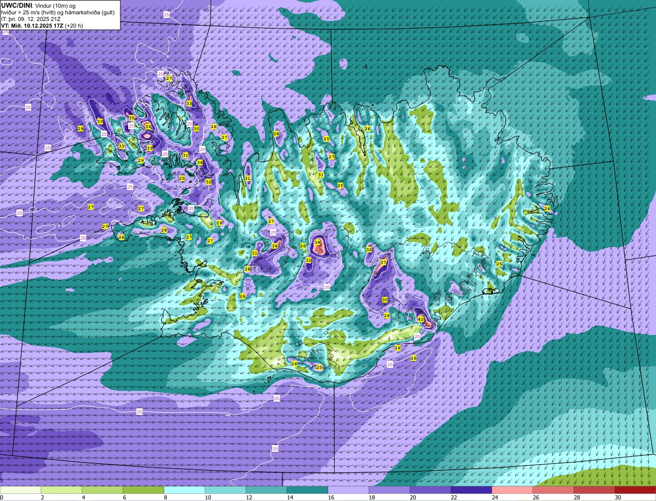Click the legend tick label '8'

(x=165, y=497)
